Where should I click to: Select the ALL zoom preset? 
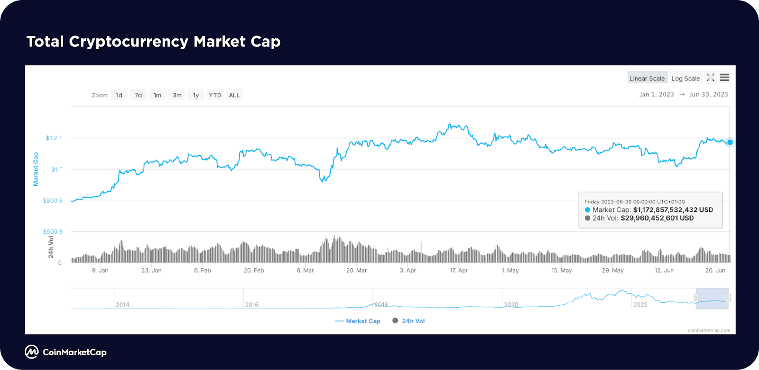234,95
